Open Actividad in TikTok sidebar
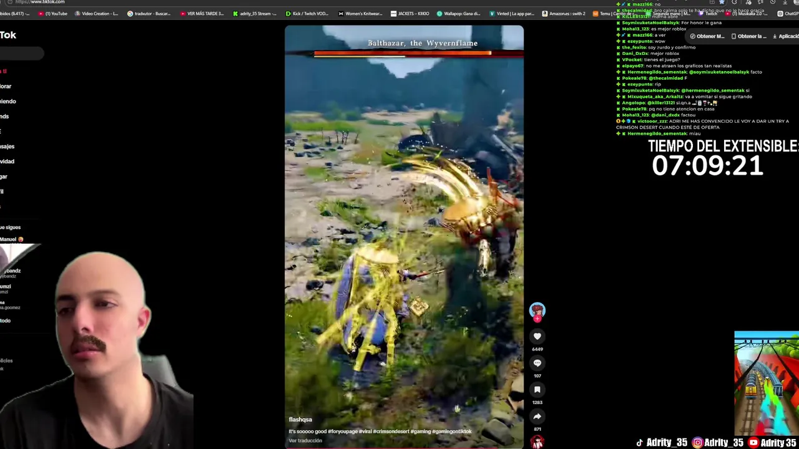The width and height of the screenshot is (799, 449). [x=7, y=161]
